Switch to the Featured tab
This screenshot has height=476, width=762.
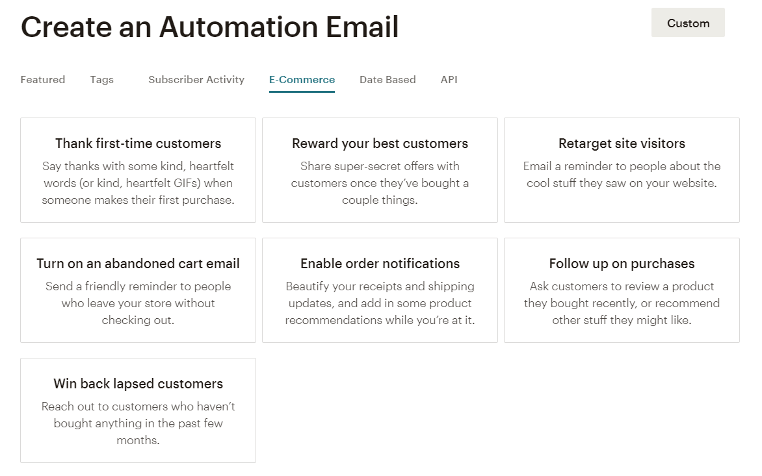43,80
